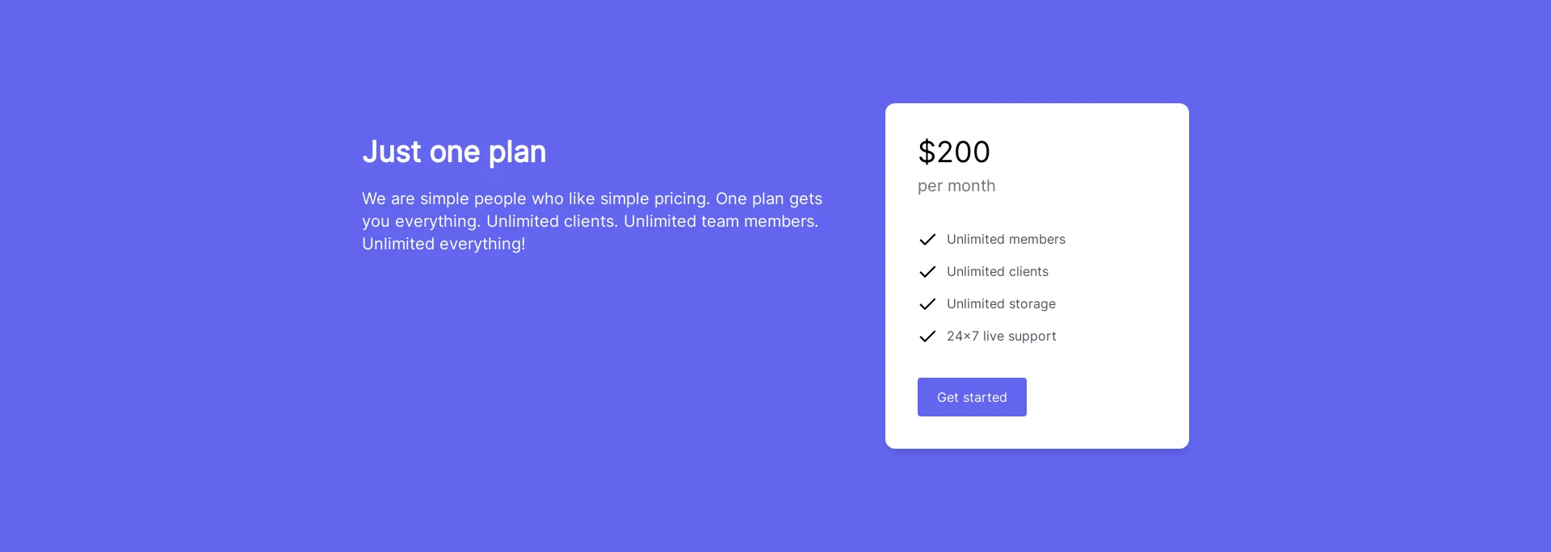Click the checkmark beside 24×7 live support
Viewport: 1551px width, 552px height.
coord(927,337)
